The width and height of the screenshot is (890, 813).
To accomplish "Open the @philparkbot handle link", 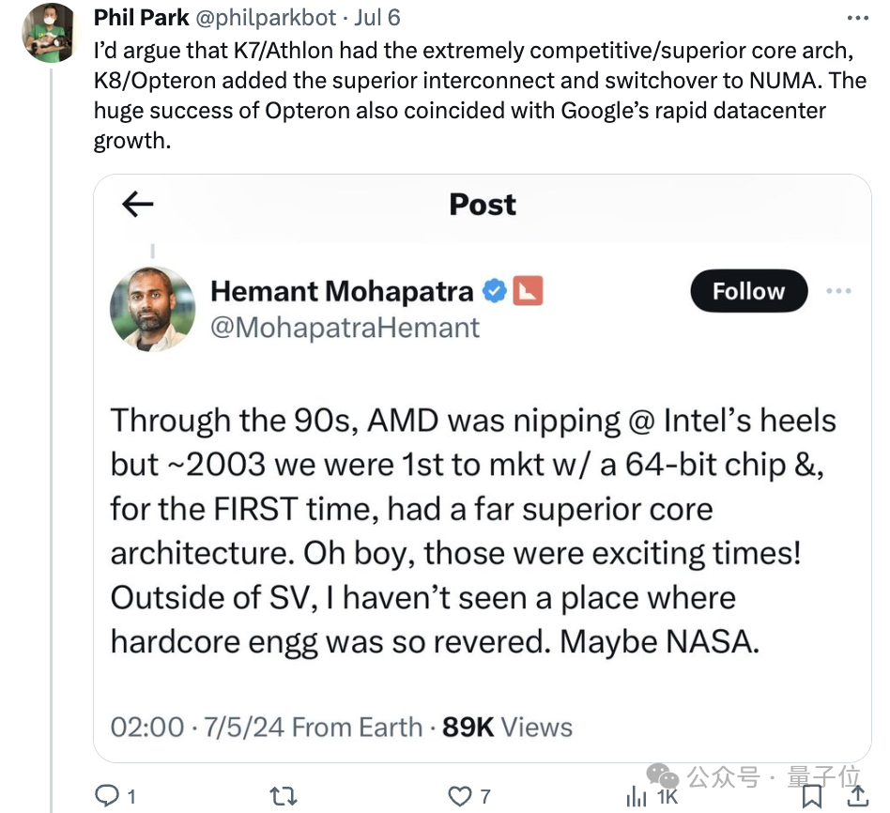I will [x=265, y=18].
